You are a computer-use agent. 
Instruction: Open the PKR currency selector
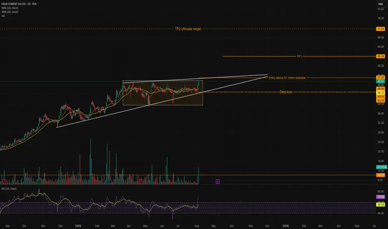pyautogui.click(x=381, y=4)
